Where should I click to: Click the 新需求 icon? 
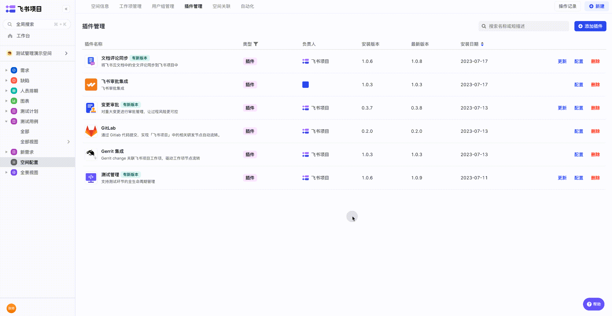[x=14, y=152]
